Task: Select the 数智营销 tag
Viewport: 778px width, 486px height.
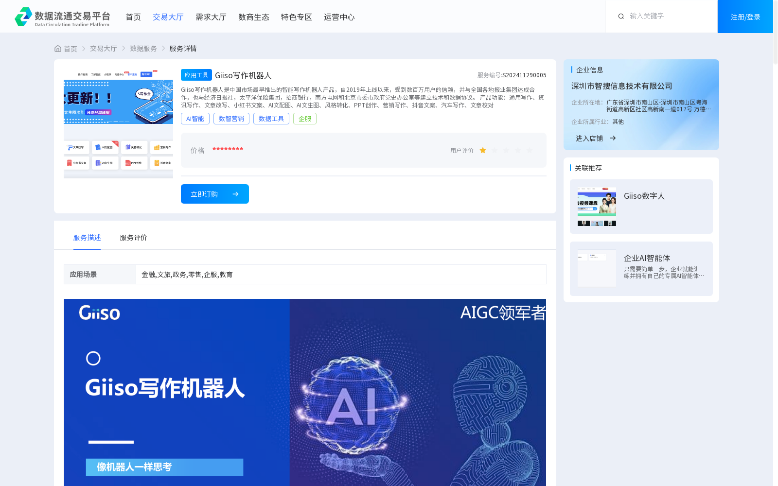Action: pyautogui.click(x=231, y=119)
